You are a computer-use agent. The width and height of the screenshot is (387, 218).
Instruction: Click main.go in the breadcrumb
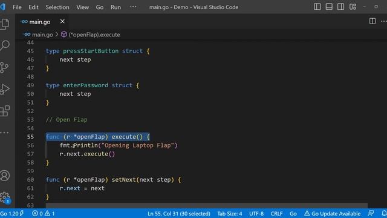tap(42, 35)
